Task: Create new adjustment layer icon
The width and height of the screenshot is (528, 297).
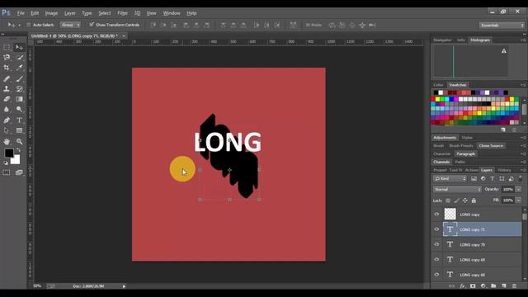Action: pyautogui.click(x=483, y=286)
